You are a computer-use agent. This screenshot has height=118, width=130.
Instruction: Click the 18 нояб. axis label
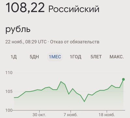107,115
